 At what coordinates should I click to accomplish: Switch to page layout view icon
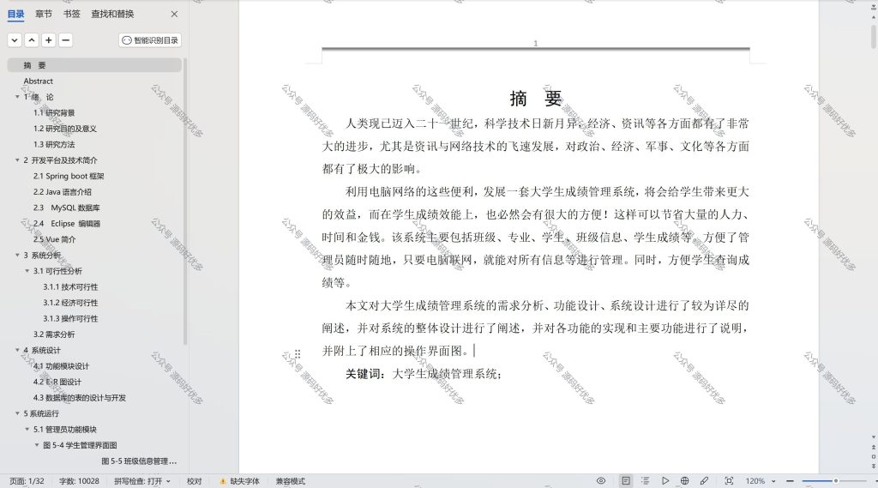(625, 481)
